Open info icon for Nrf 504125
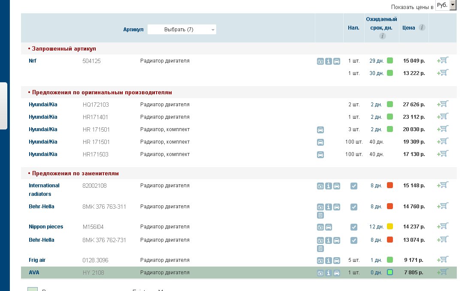Screen dimensions: 465x291 328,61
